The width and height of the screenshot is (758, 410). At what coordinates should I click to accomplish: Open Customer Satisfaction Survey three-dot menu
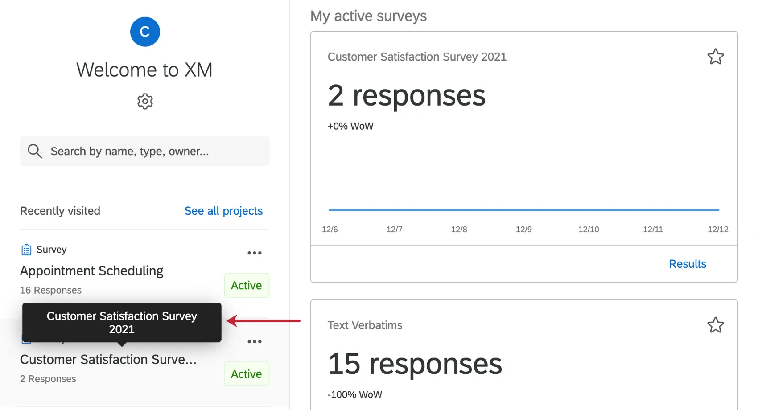point(255,342)
